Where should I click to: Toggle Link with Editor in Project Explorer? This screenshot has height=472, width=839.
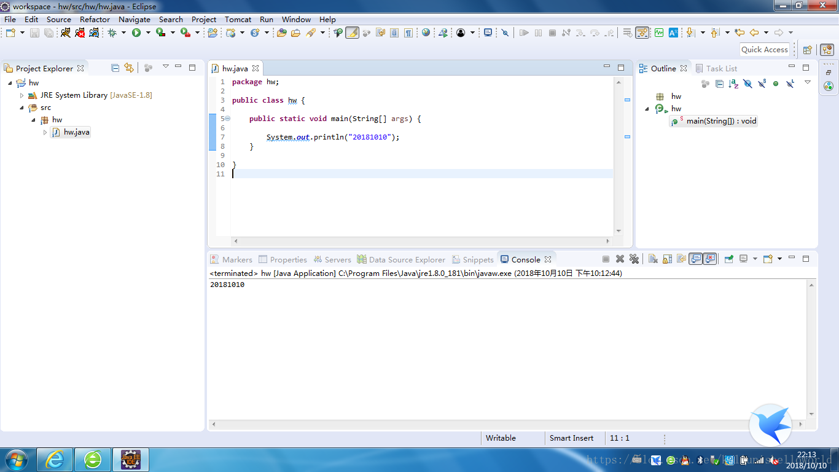pyautogui.click(x=128, y=68)
